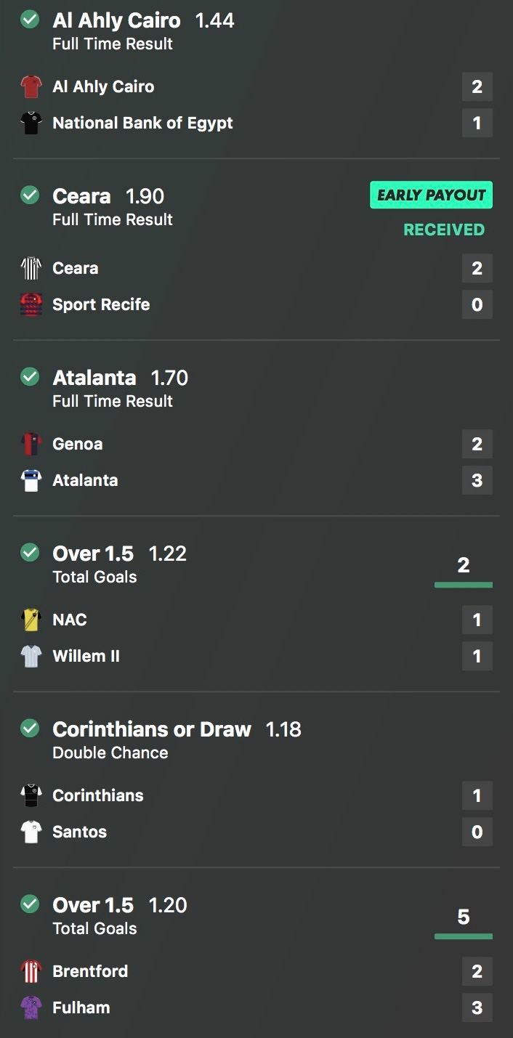This screenshot has width=513, height=1038.
Task: Click the Santos white jersey icon
Action: click(x=31, y=832)
